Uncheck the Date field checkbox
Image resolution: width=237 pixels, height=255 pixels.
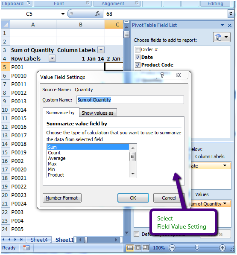coord(138,57)
